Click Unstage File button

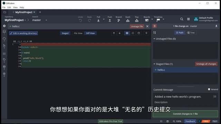137,26
